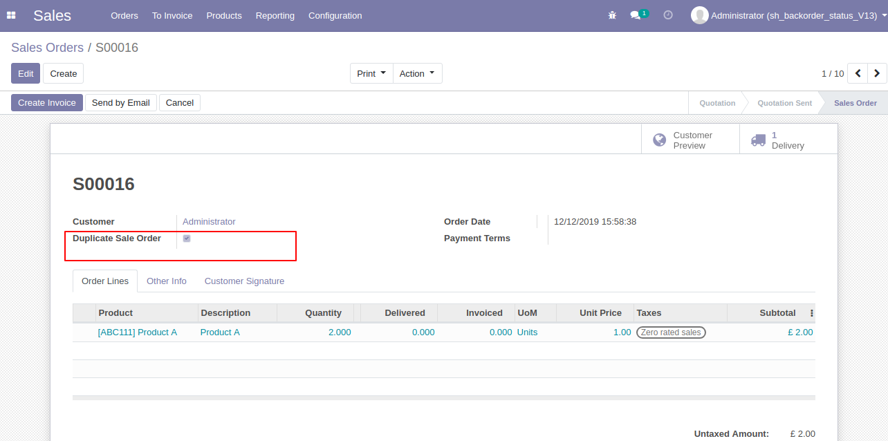
Task: Click the Taxes column header
Action: (x=681, y=313)
